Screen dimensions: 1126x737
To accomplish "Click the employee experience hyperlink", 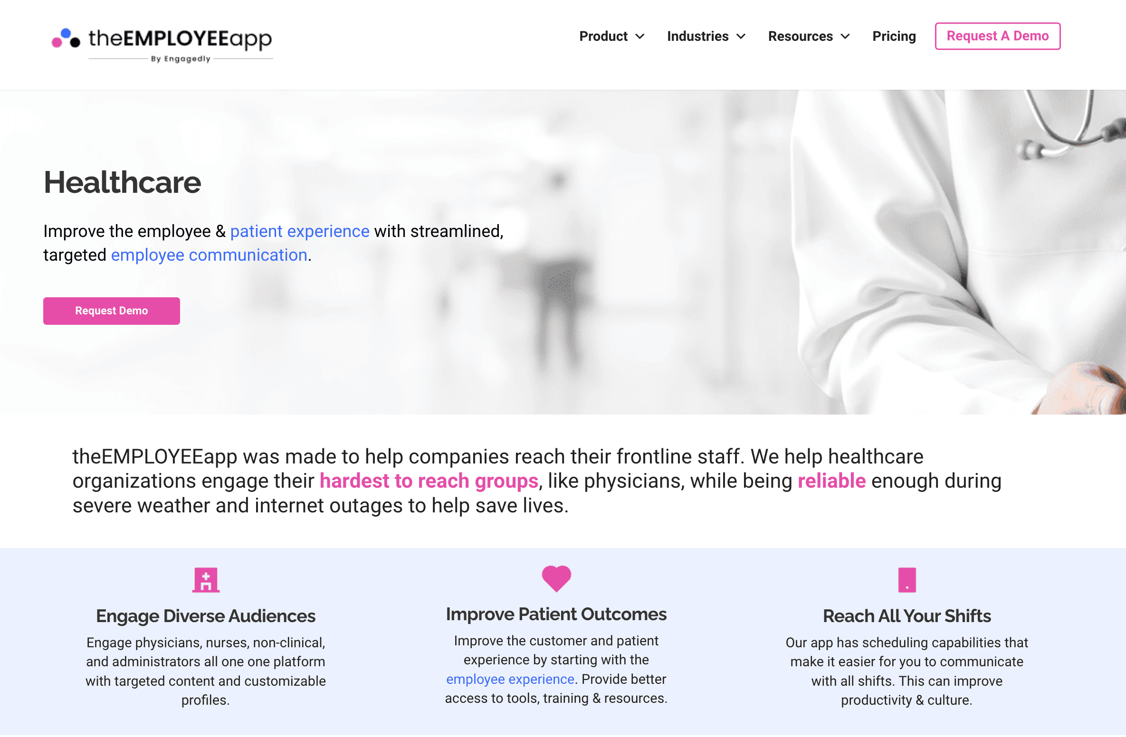I will (508, 678).
